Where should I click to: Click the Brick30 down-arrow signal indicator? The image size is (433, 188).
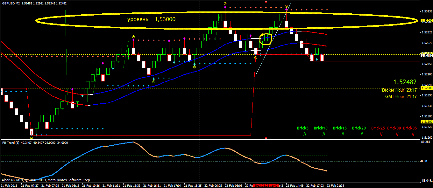pyautogui.click(x=397, y=135)
